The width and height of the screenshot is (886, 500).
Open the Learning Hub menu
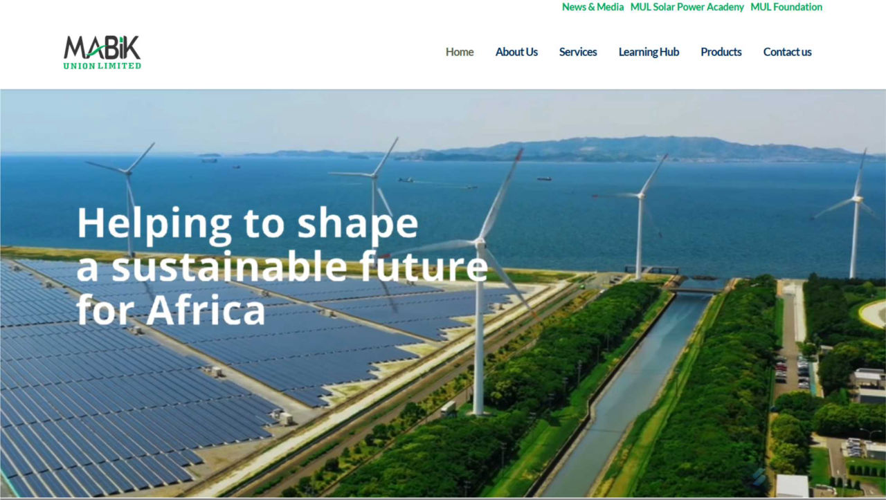click(x=649, y=52)
